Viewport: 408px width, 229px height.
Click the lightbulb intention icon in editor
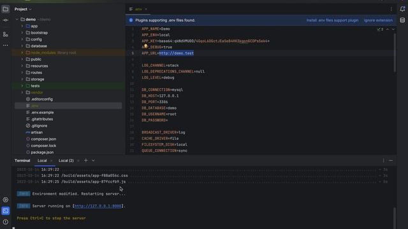click(x=146, y=46)
